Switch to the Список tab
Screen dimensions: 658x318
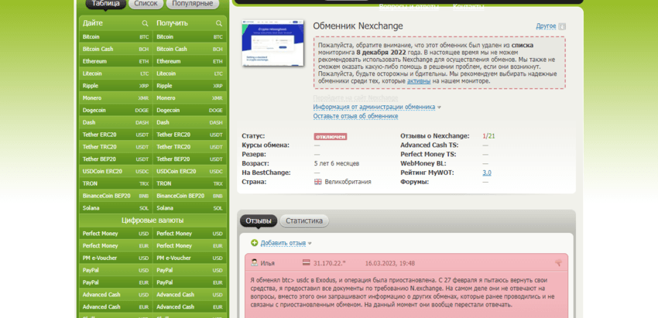point(146,4)
